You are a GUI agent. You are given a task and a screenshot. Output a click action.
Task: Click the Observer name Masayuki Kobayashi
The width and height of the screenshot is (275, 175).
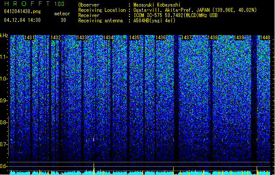click(x=157, y=5)
